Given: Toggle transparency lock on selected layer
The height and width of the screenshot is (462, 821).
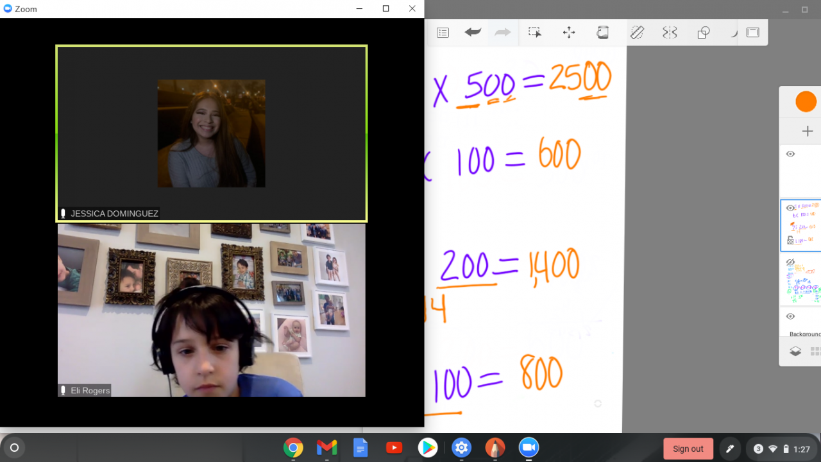Looking at the screenshot, I should pos(790,240).
